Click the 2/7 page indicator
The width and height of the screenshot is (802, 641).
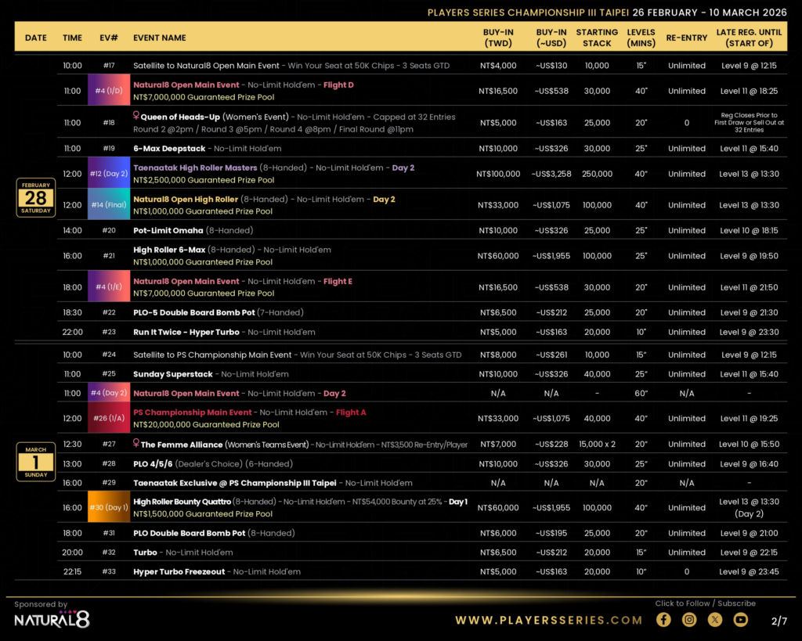tap(779, 621)
